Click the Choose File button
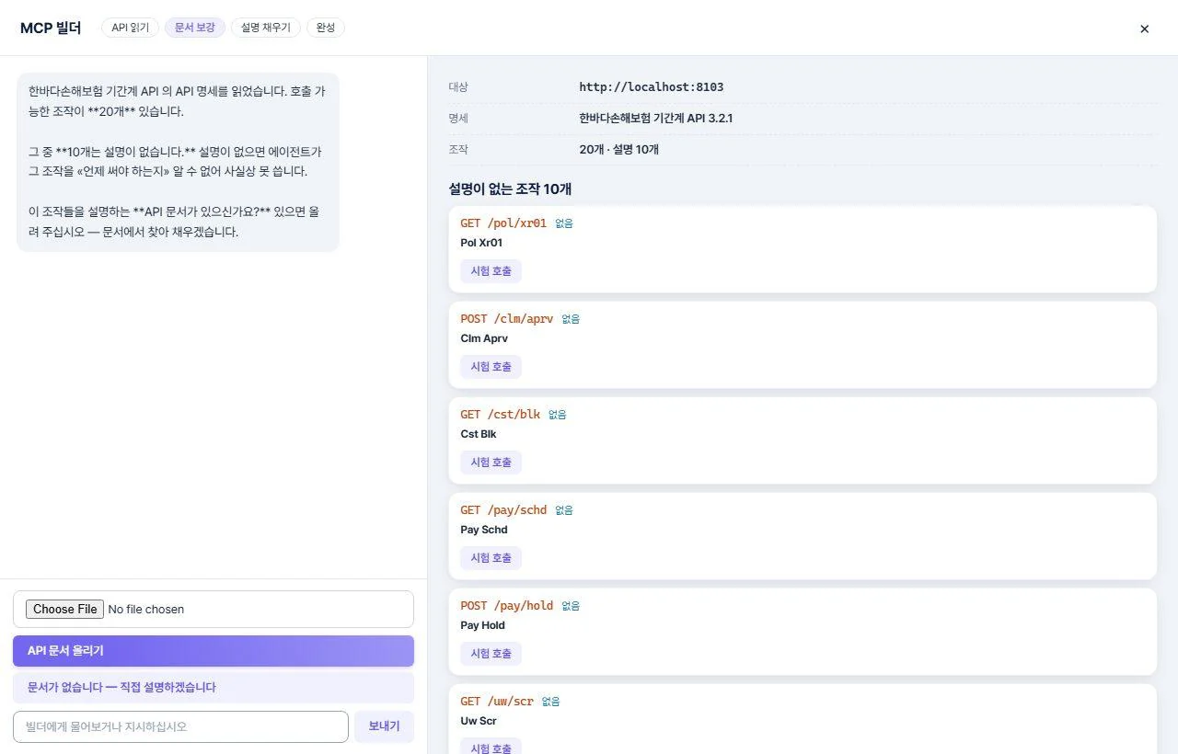Screen dimensions: 1178x754 64,609
